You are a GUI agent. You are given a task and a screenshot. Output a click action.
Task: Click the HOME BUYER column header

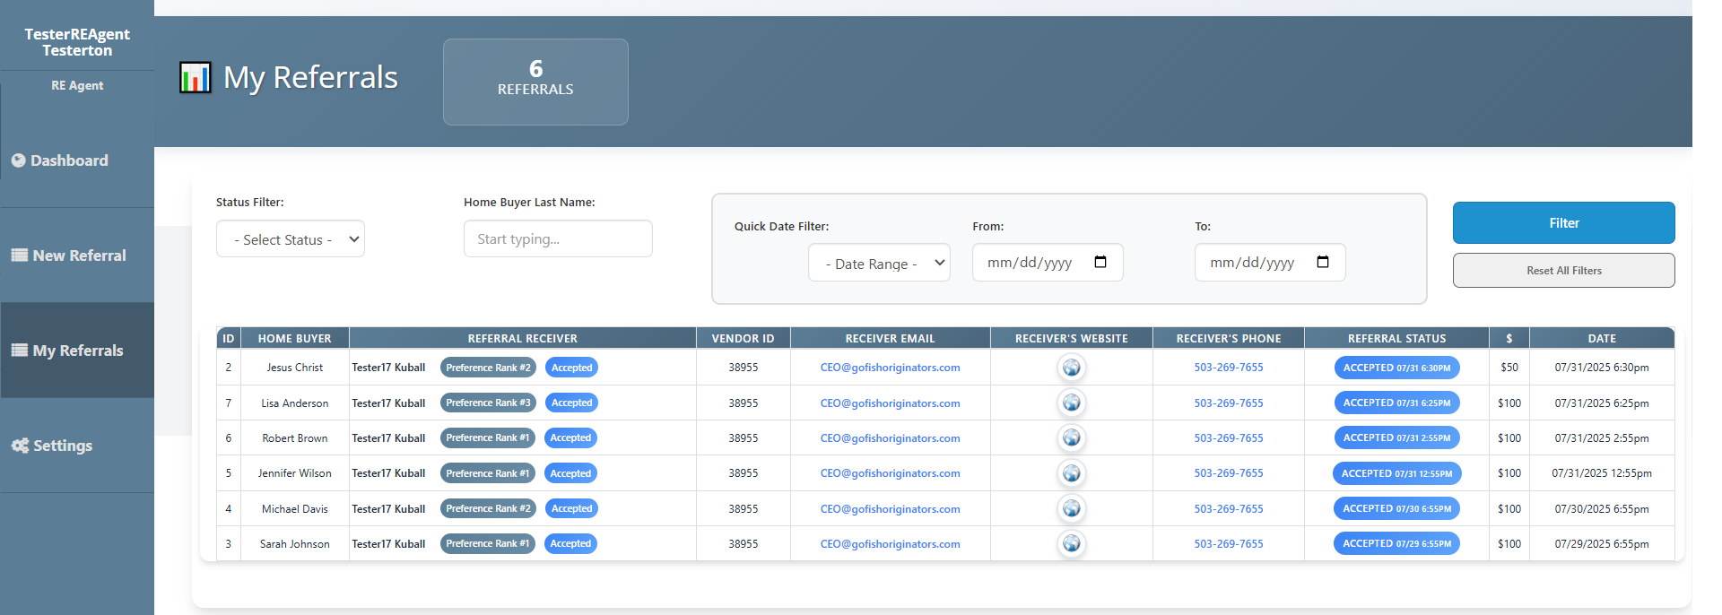click(x=294, y=339)
